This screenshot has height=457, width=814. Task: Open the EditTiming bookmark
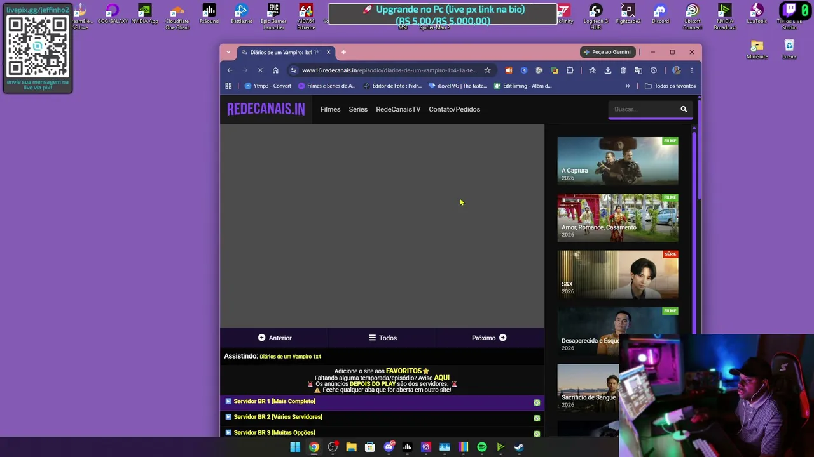(523, 86)
